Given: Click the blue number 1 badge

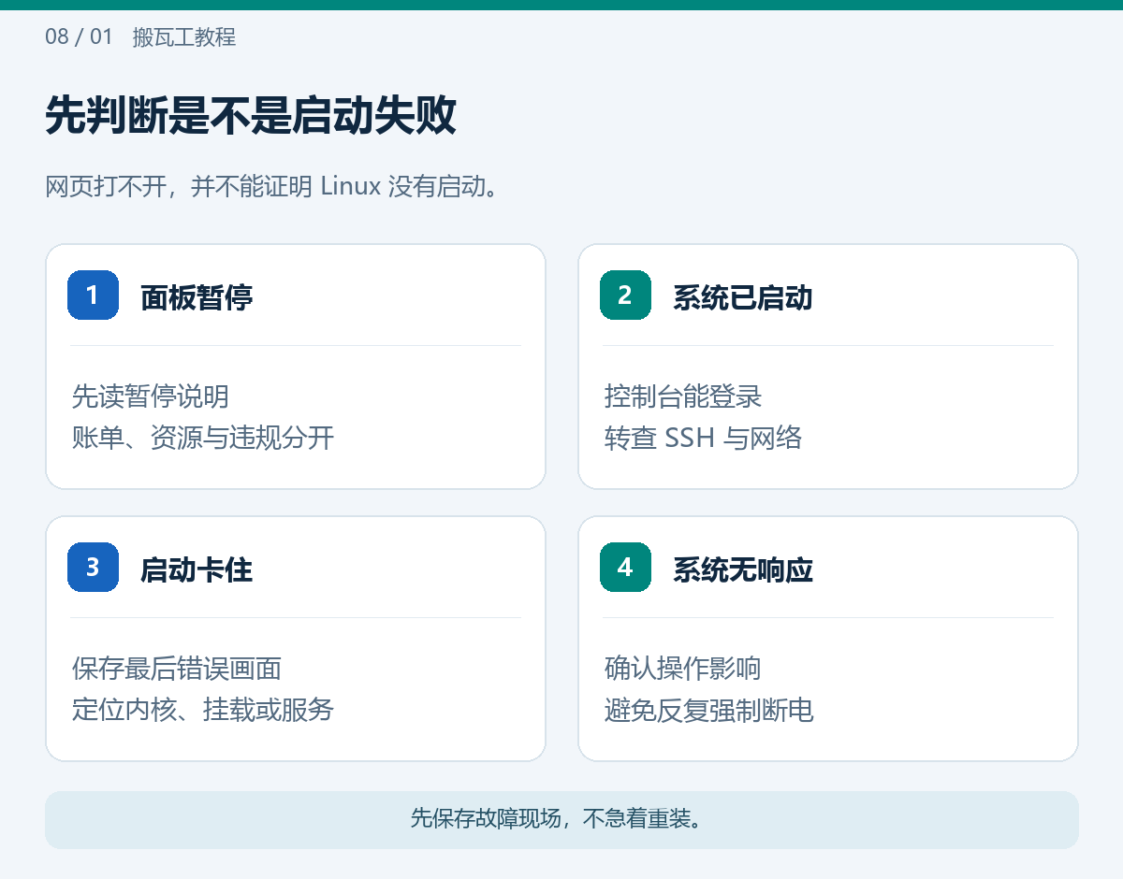Looking at the screenshot, I should (93, 295).
